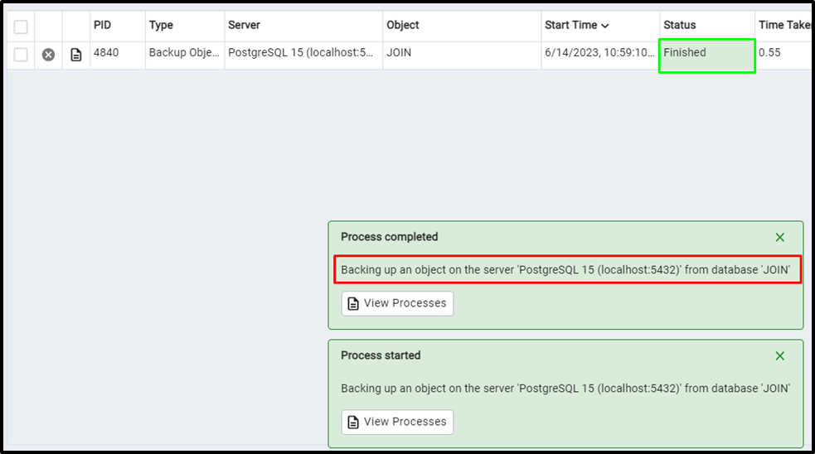This screenshot has width=815, height=454.
Task: Cancel process 4840 with the X icon
Action: pos(48,54)
